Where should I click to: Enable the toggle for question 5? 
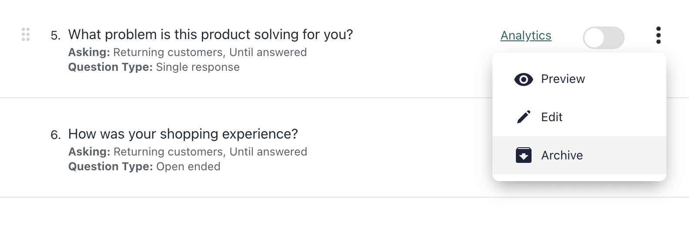point(603,38)
